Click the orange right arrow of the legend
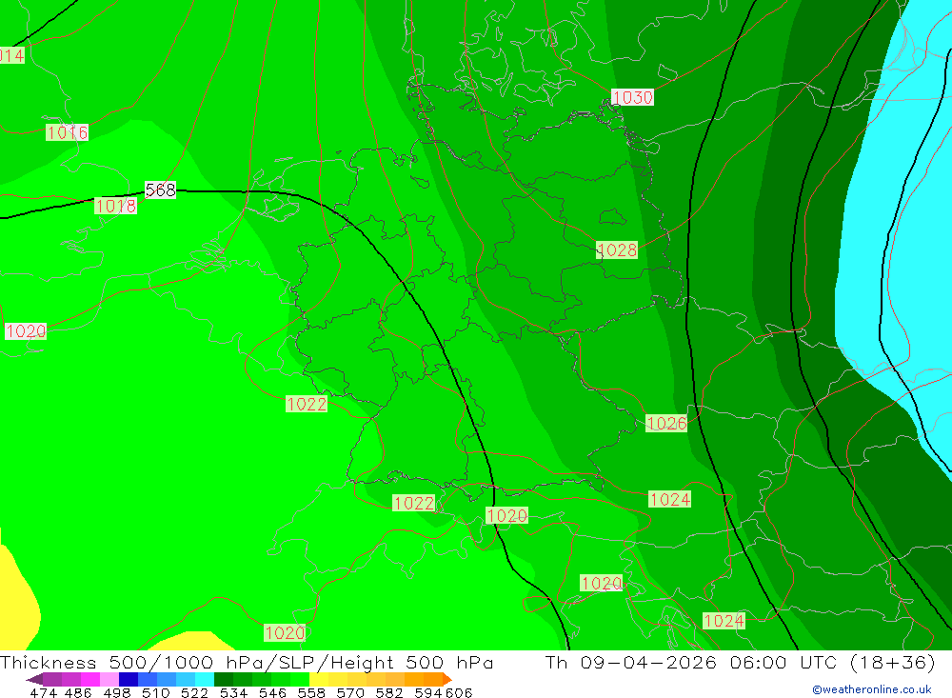 tap(446, 679)
